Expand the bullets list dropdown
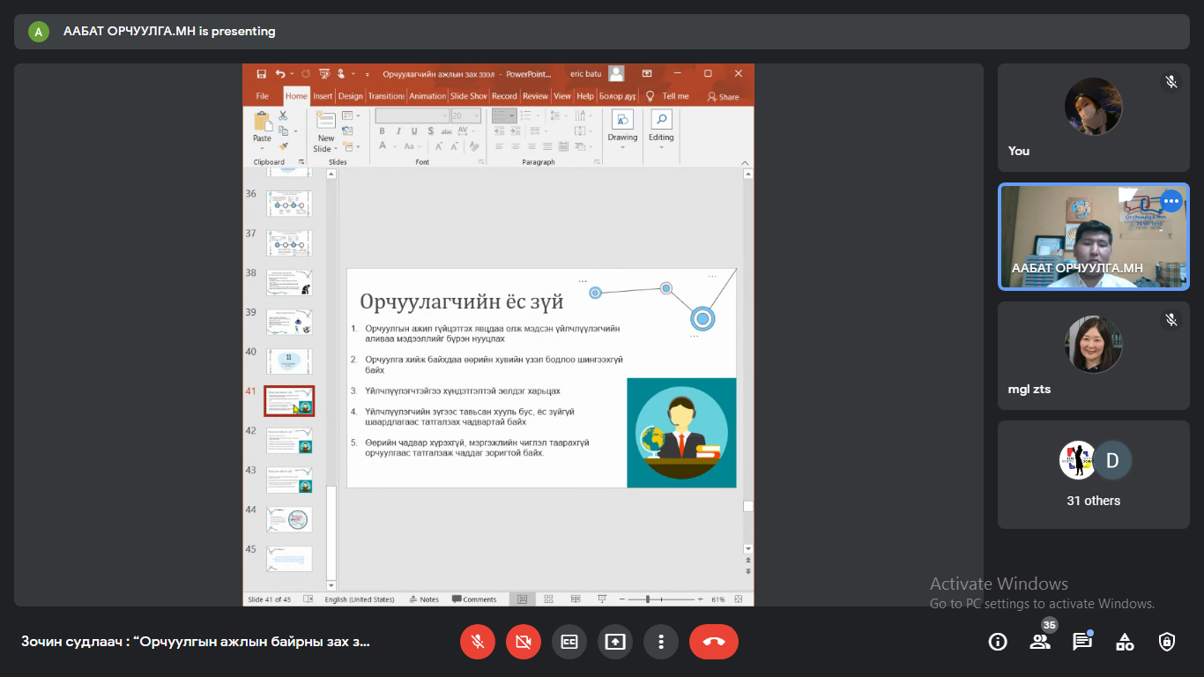Viewport: 1204px width, 677px height. pyautogui.click(x=513, y=115)
